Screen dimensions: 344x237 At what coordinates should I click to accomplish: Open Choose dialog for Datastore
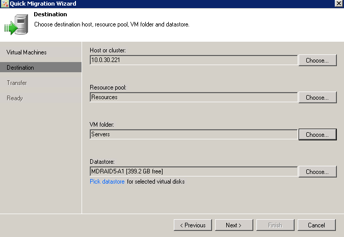317,172
